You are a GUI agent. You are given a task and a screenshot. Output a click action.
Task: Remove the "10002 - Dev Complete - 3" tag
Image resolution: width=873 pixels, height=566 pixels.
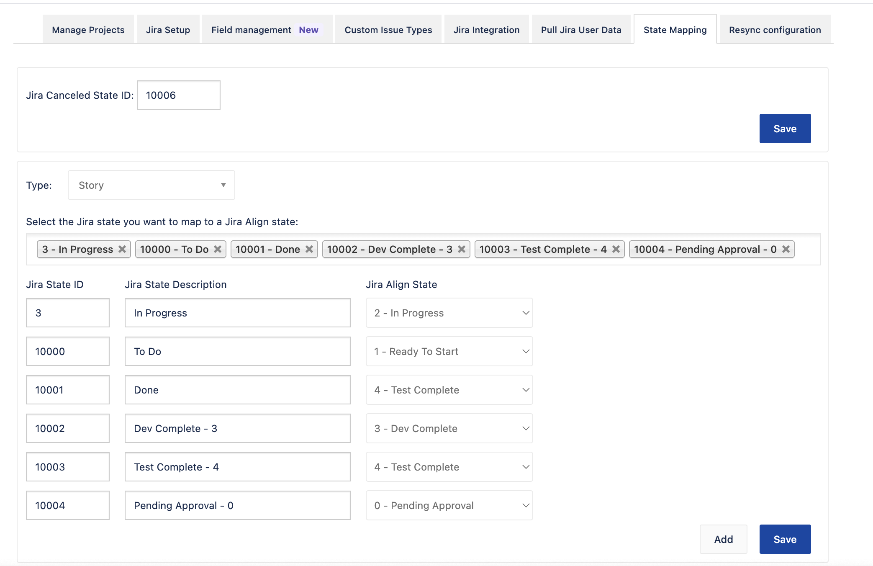click(x=462, y=249)
